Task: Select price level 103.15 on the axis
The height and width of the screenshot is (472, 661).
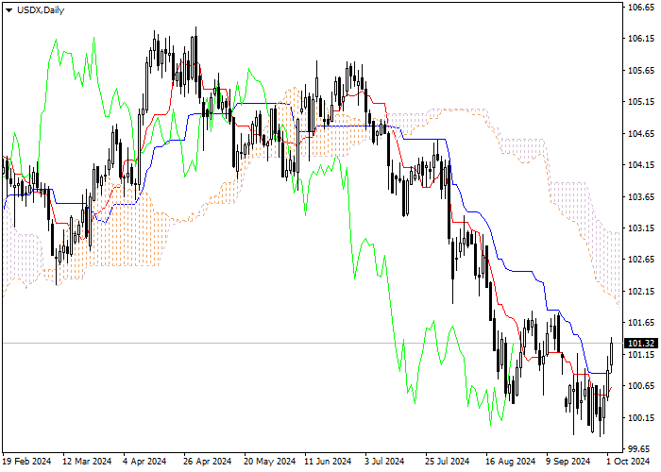Action: [641, 228]
